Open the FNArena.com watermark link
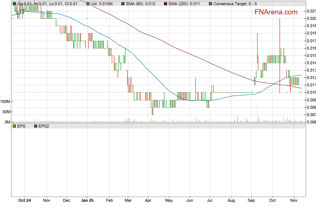Screen dimensions: 316x208 pos(276,12)
